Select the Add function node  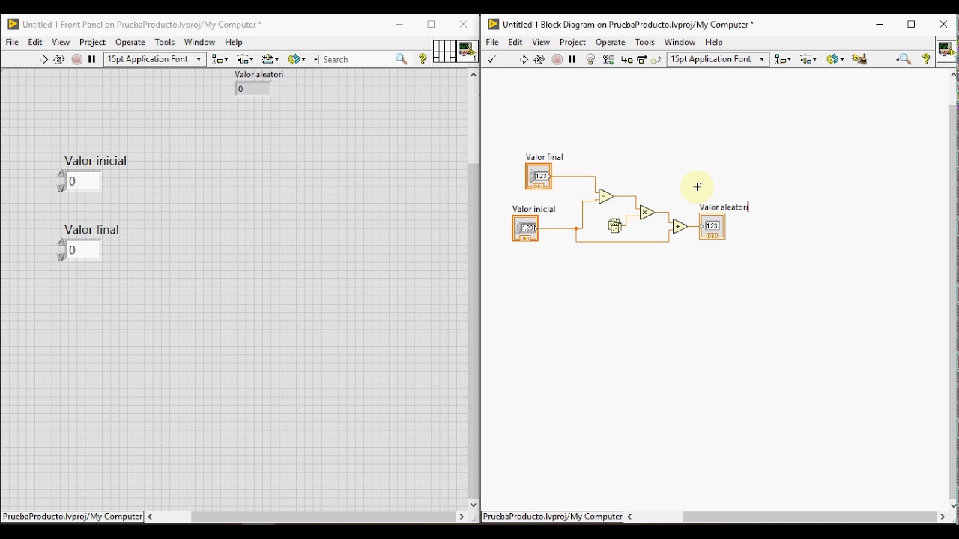[x=680, y=226]
